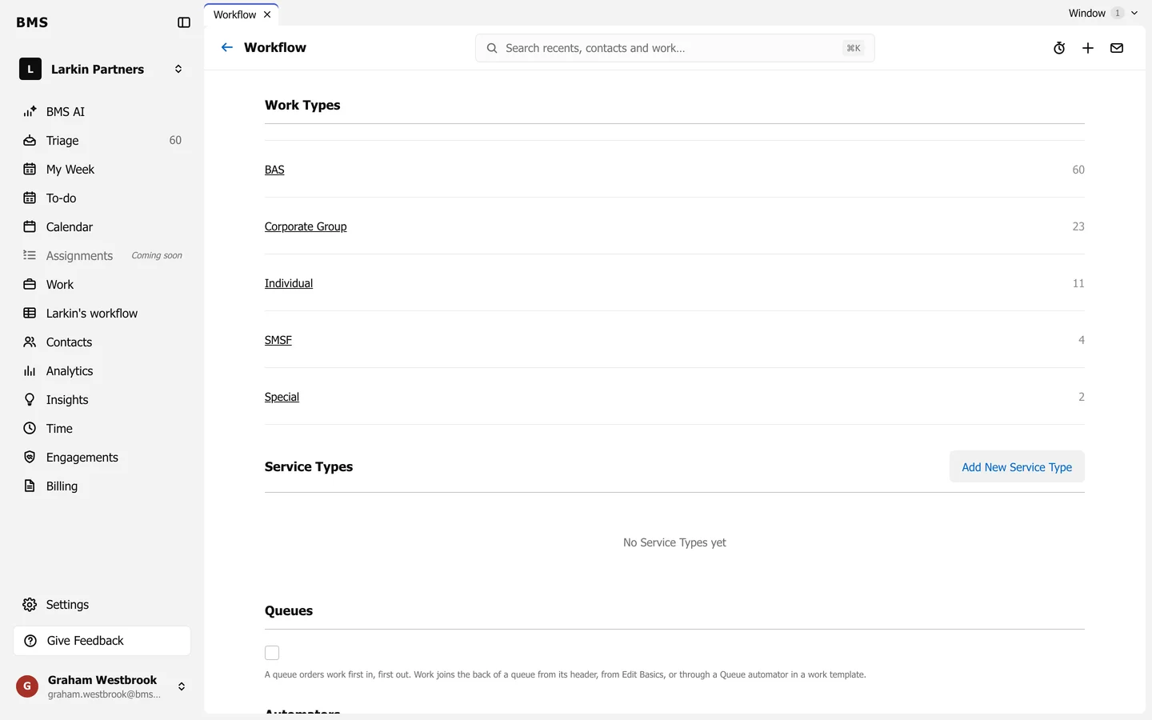
Task: Open Larkin's workflow table
Action: pos(102,313)
